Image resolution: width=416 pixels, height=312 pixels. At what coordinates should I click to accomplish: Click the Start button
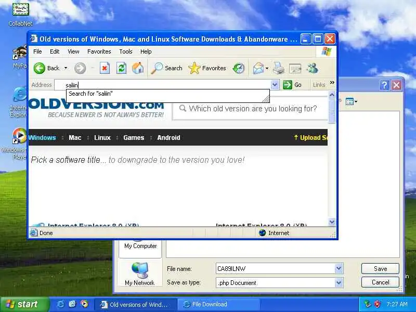tap(24, 304)
